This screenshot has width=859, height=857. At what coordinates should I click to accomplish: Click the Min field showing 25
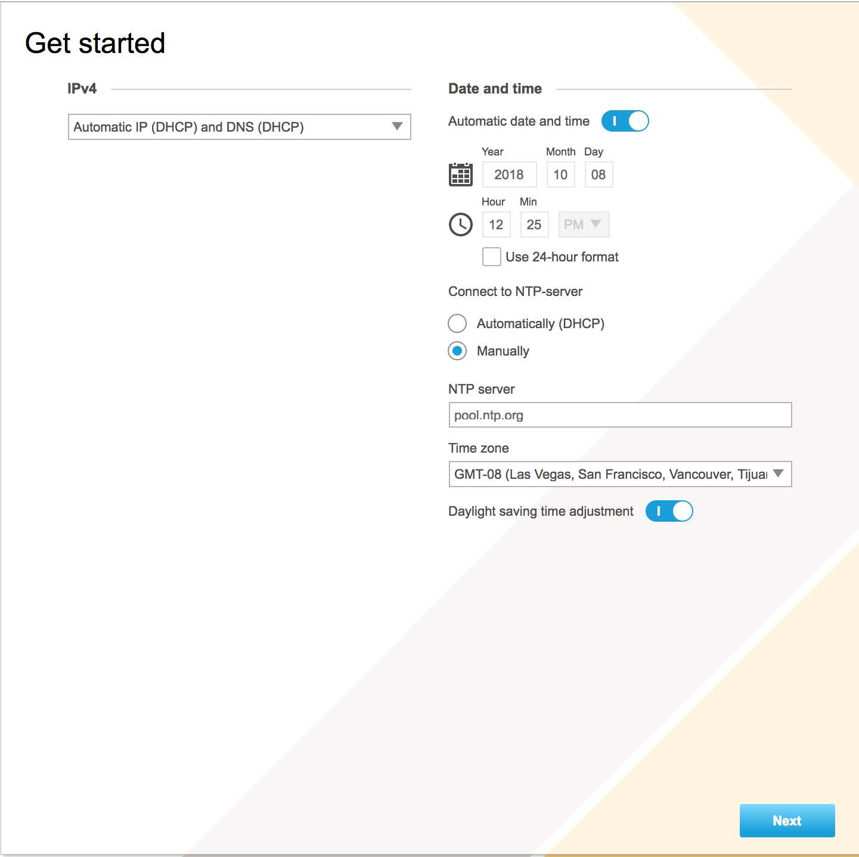click(x=534, y=225)
